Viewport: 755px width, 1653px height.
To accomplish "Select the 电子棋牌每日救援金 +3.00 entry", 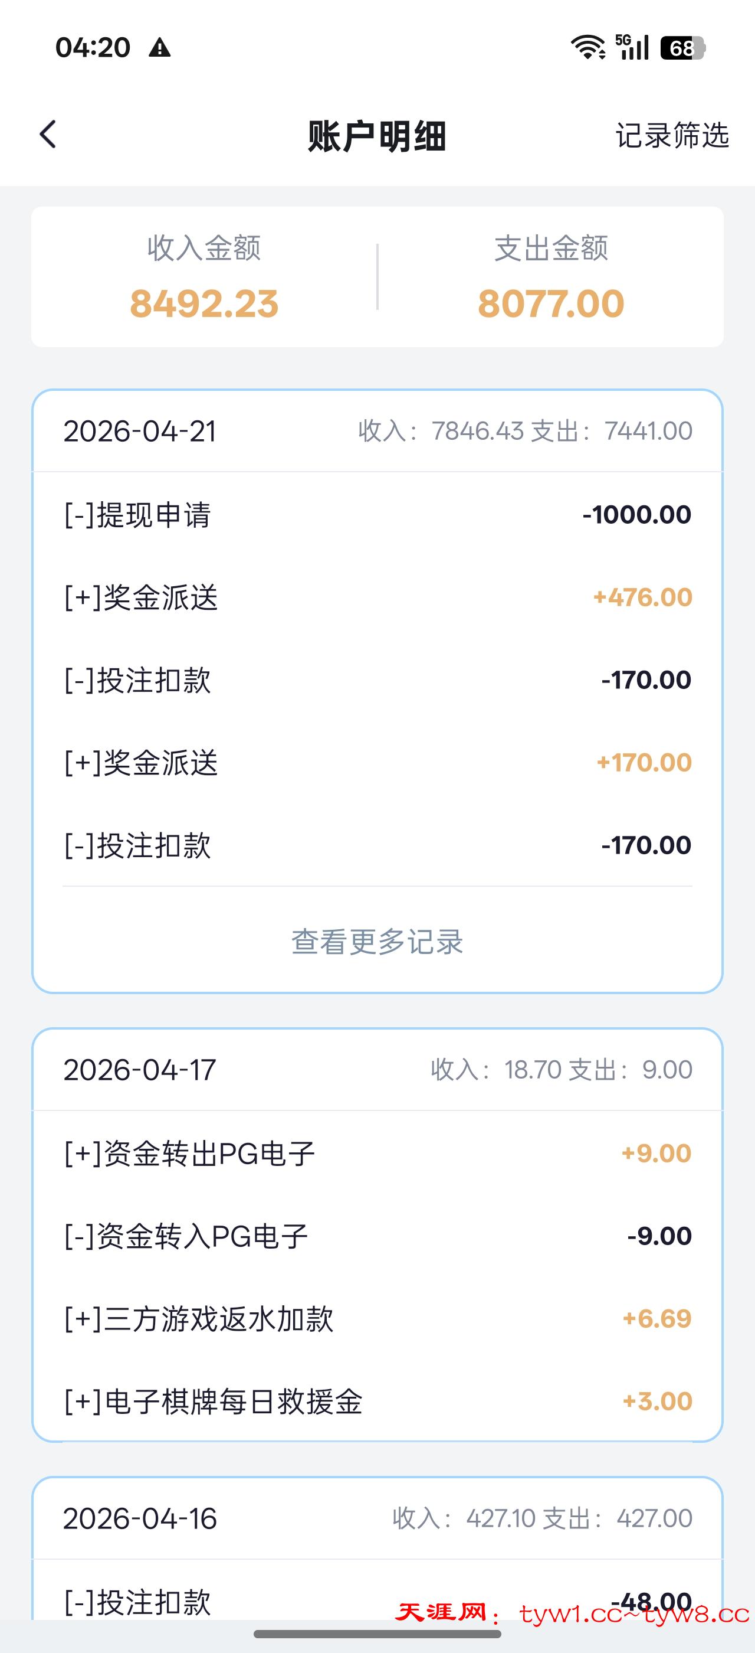I will 377,1402.
